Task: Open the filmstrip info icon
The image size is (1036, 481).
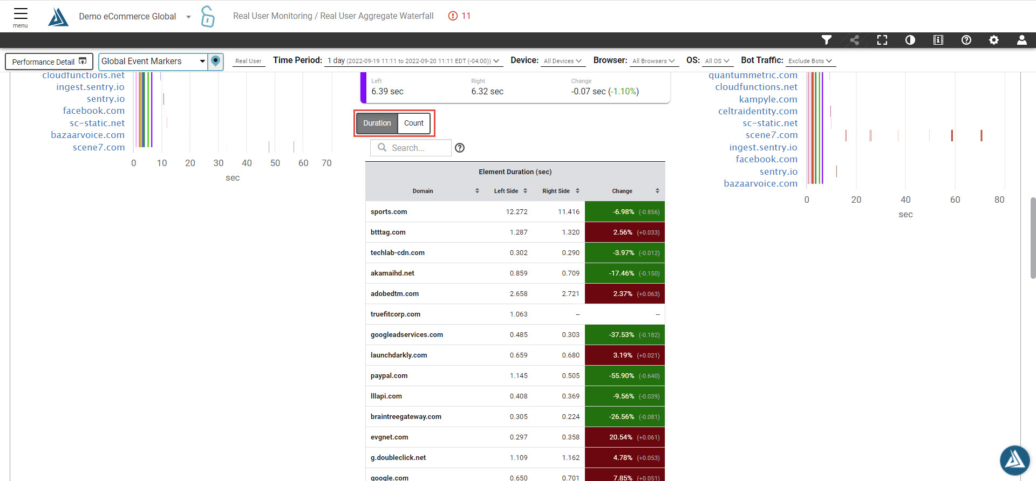Action: [x=938, y=40]
